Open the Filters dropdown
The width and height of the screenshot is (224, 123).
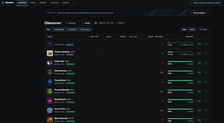pyautogui.click(x=204, y=30)
